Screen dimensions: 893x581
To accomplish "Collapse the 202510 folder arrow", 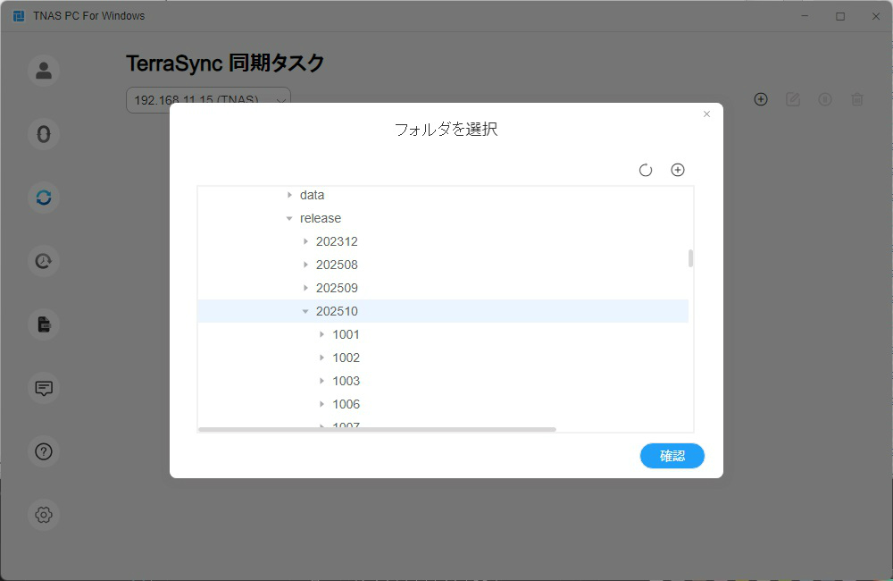I will pyautogui.click(x=305, y=311).
